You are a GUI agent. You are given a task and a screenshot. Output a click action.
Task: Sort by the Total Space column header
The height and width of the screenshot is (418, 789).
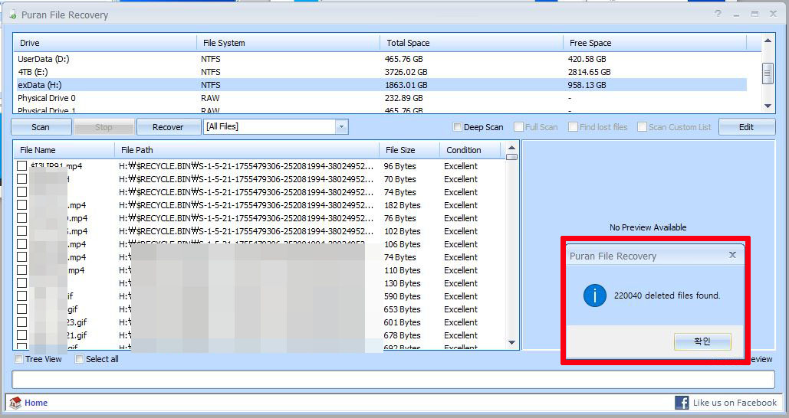click(472, 43)
